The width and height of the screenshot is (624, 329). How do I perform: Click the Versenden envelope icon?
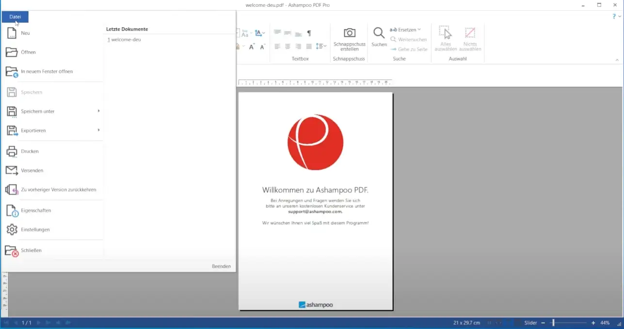click(12, 170)
